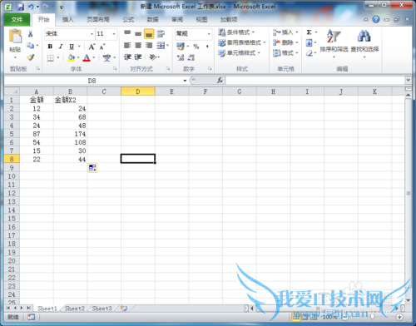
Task: Switch to Normal view in status bar
Action: click(x=295, y=317)
